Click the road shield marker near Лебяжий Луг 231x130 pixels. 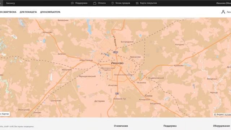(117, 94)
